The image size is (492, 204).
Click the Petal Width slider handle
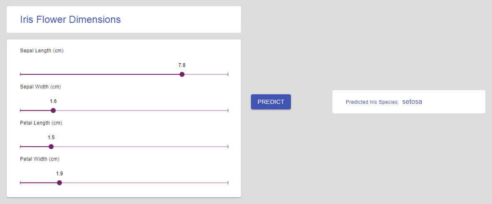point(59,183)
